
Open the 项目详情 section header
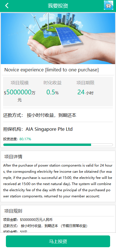click(13, 157)
